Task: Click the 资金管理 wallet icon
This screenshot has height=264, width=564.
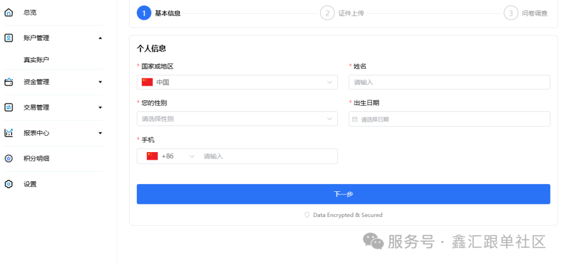Action: (9, 82)
